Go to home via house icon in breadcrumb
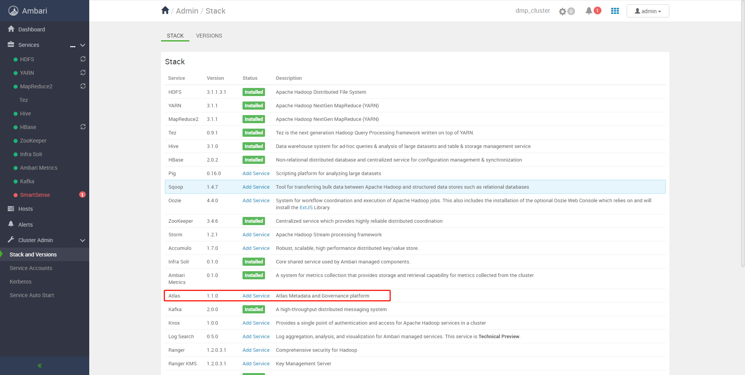The height and width of the screenshot is (375, 745). [165, 10]
